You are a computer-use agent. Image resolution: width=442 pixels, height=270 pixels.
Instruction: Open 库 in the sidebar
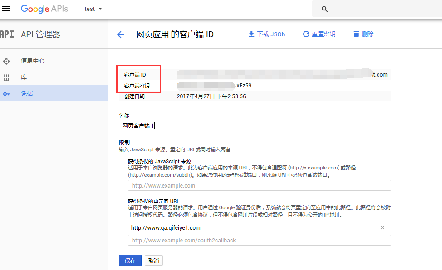coord(24,77)
